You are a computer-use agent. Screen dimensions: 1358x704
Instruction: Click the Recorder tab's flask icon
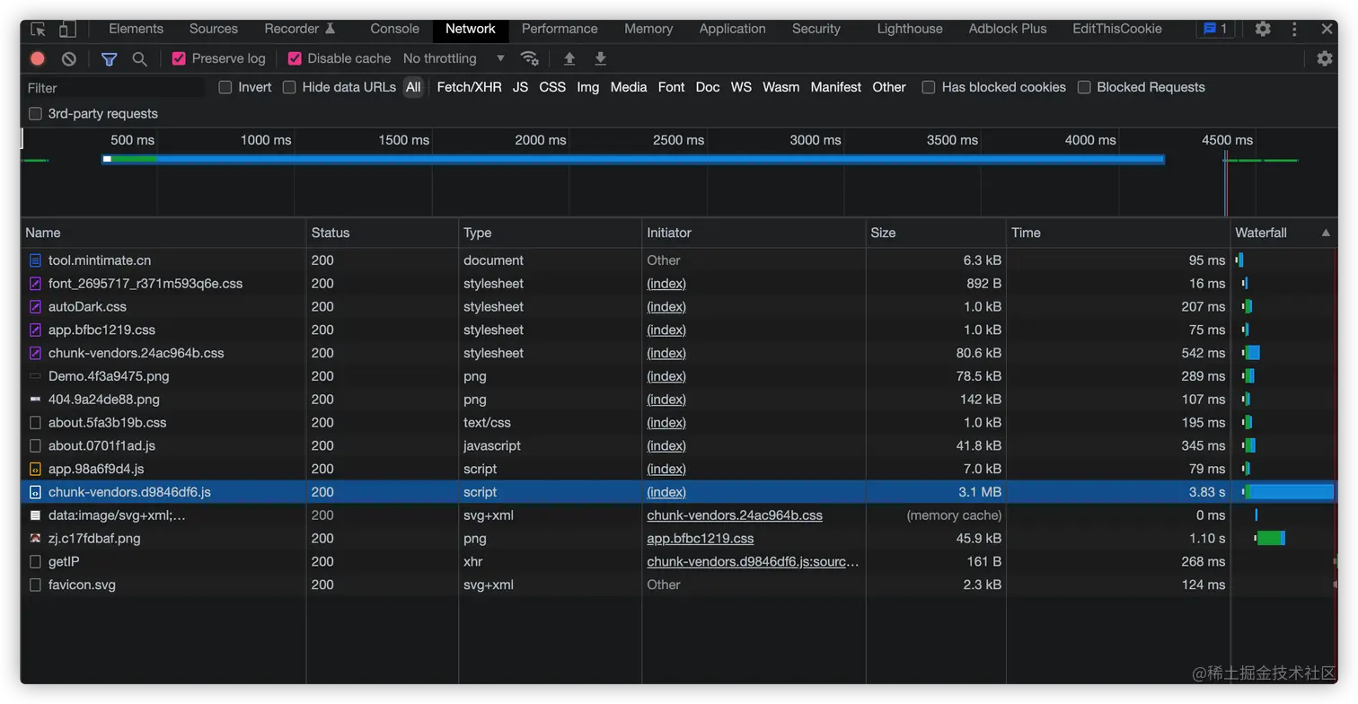330,29
